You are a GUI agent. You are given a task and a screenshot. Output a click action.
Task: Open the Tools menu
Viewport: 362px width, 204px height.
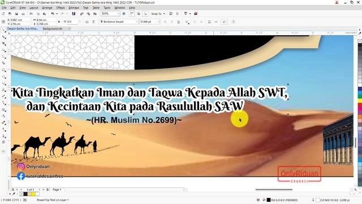point(107,7)
